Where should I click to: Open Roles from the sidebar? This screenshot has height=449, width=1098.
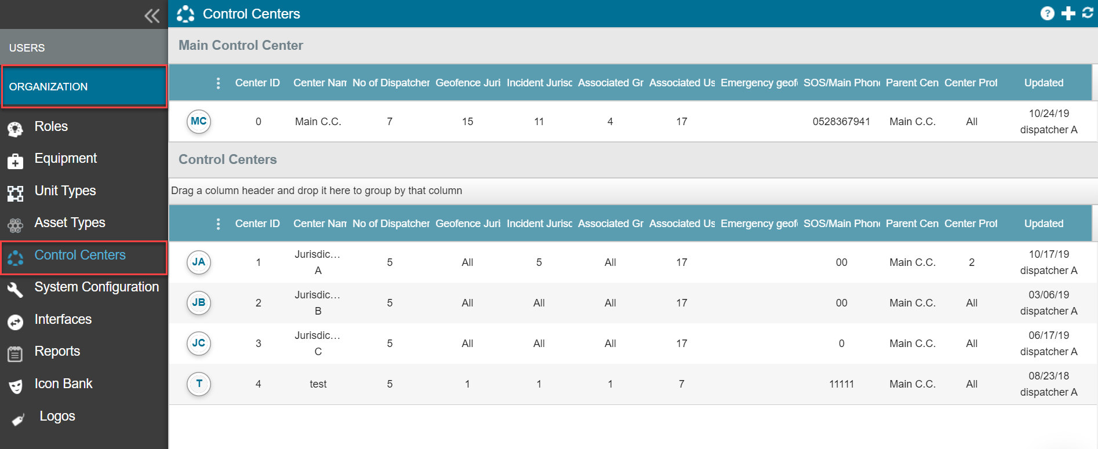click(x=51, y=126)
